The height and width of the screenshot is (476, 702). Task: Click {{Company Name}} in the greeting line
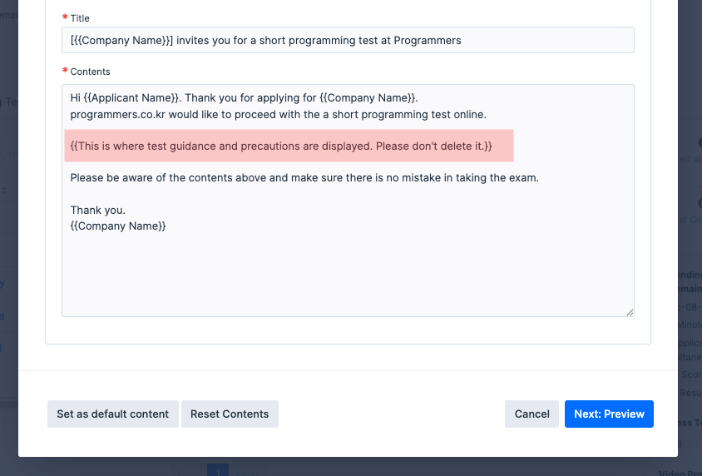coord(367,98)
